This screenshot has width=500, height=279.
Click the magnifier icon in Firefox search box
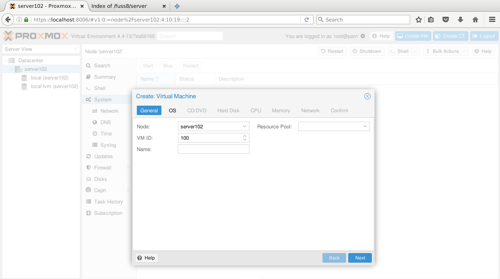[321, 20]
